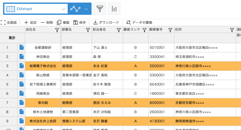Open filter on 担当者名 column
The height and width of the screenshot is (130, 241).
click(x=119, y=30)
